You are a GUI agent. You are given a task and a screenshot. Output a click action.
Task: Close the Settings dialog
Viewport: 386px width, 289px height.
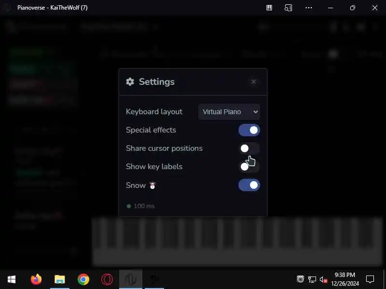254,81
